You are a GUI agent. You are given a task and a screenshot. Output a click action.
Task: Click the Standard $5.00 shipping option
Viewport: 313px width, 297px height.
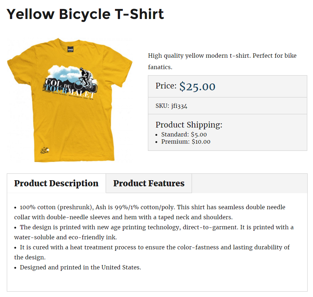click(184, 134)
